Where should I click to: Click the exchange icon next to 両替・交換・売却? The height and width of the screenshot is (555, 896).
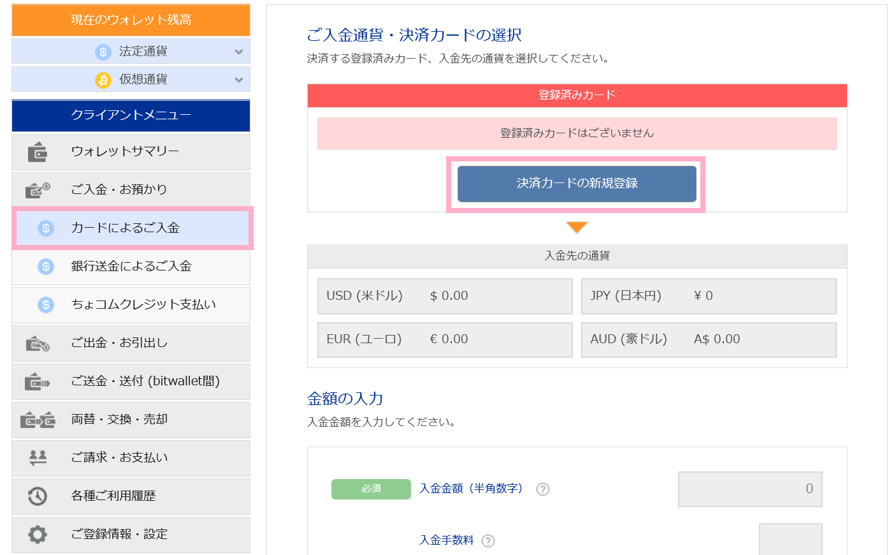pos(38,420)
